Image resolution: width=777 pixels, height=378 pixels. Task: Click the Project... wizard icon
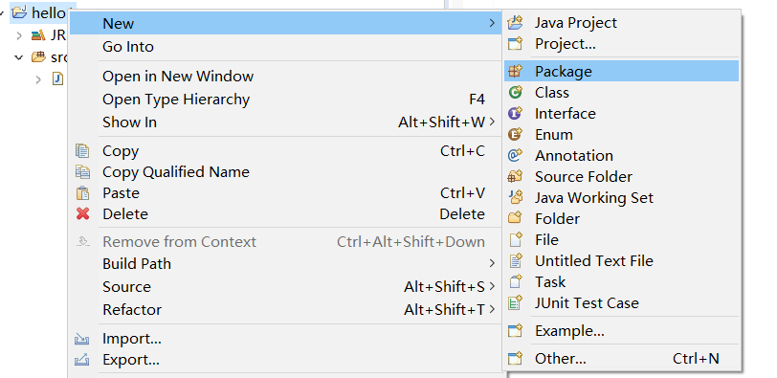pyautogui.click(x=516, y=44)
